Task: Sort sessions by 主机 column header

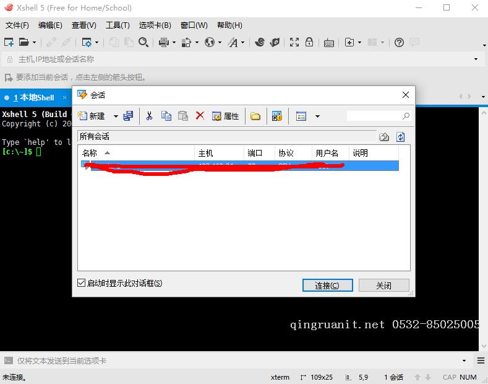Action: [x=220, y=153]
